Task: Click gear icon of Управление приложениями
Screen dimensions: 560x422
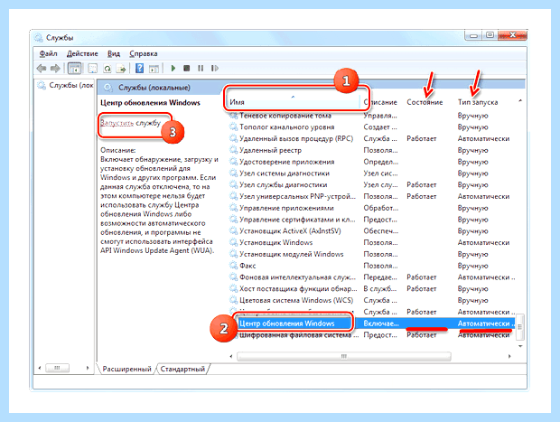Action: 233,208
